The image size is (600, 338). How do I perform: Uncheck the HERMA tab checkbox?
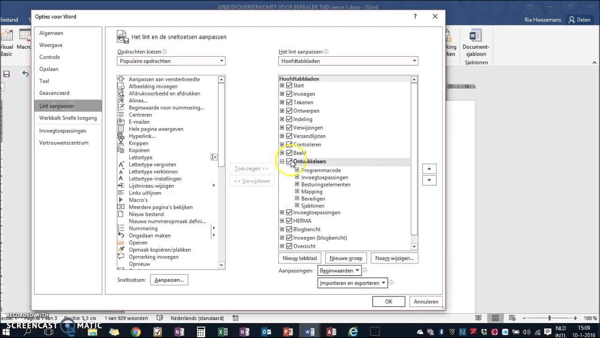(289, 221)
